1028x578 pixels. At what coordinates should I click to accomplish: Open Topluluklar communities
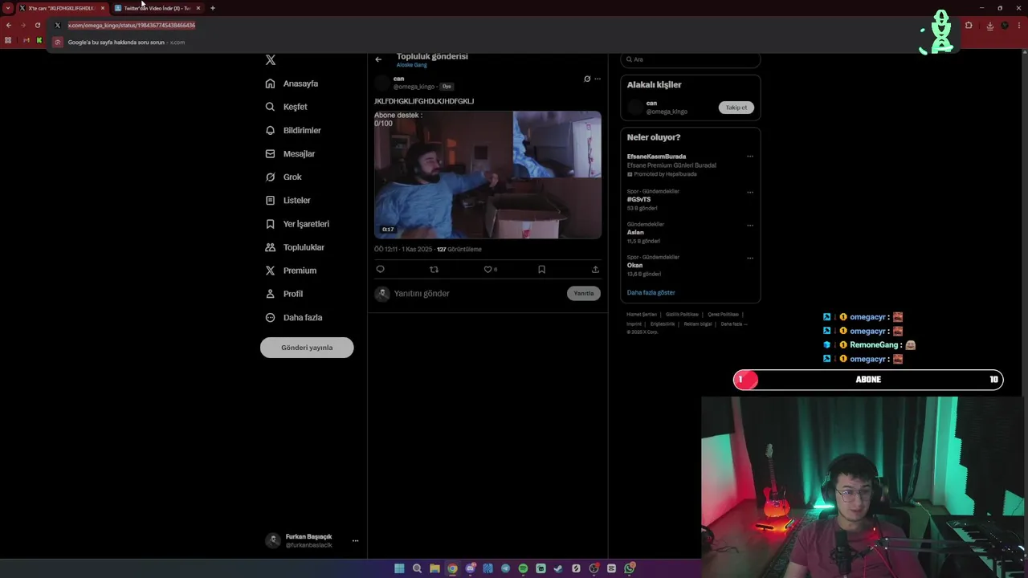click(295, 247)
